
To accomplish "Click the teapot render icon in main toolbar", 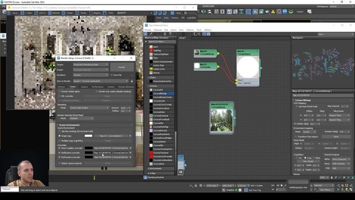I will [x=267, y=12].
